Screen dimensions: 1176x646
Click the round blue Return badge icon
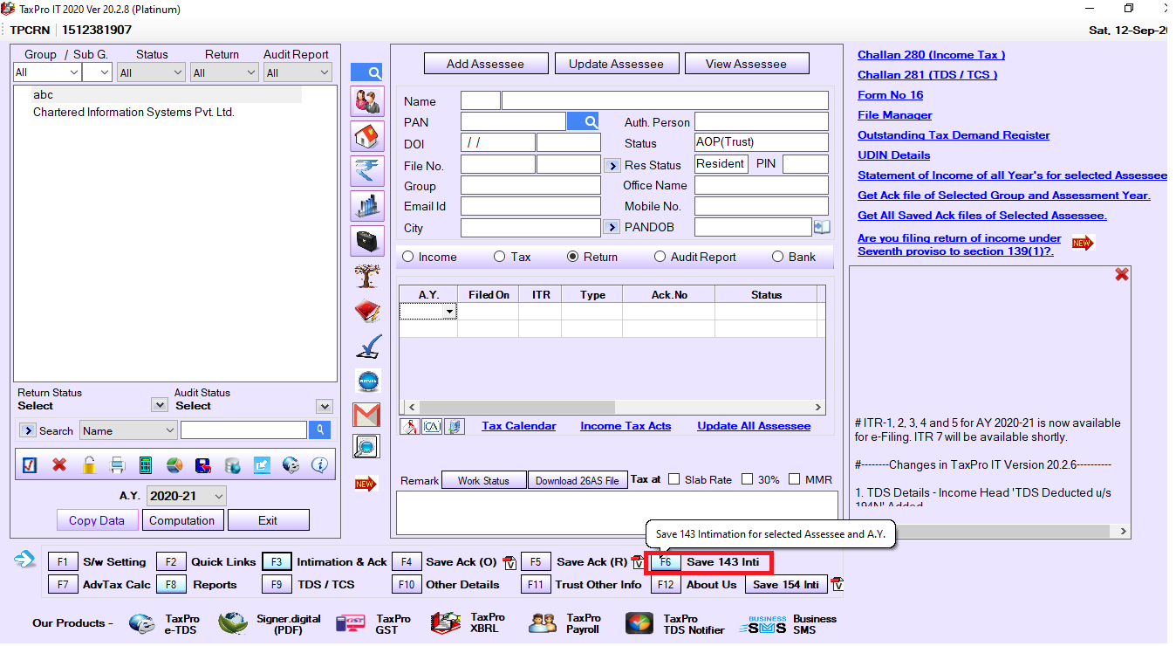(367, 381)
